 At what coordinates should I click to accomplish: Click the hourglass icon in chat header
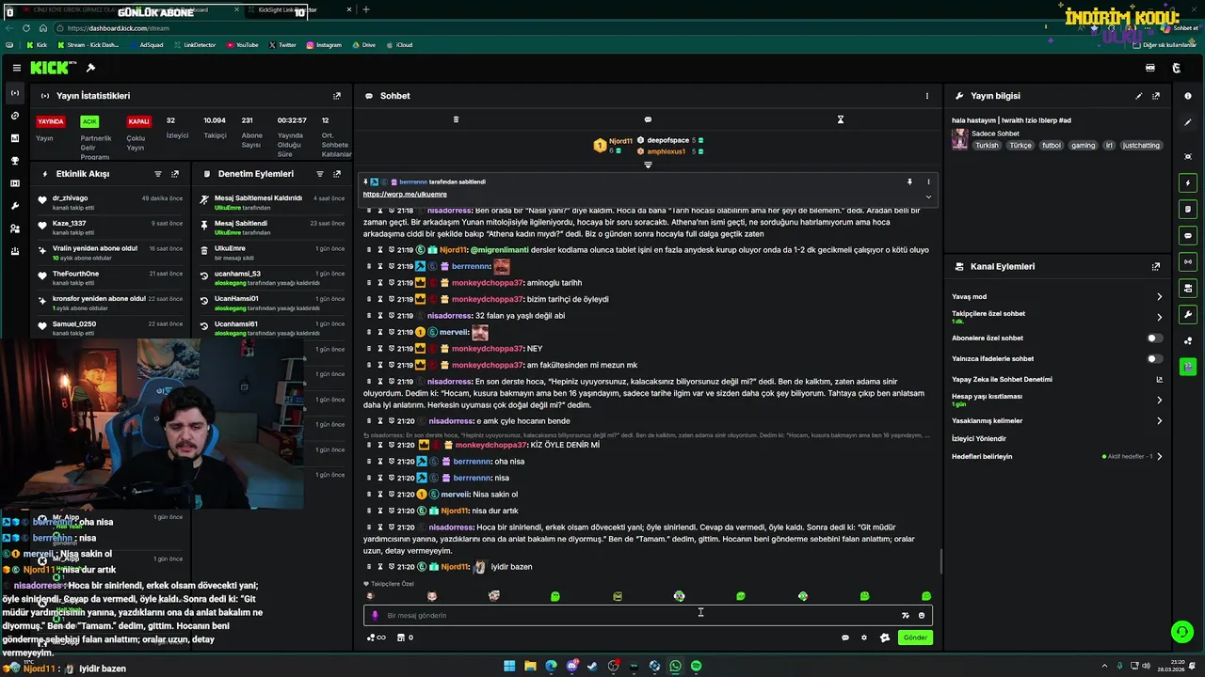click(841, 119)
